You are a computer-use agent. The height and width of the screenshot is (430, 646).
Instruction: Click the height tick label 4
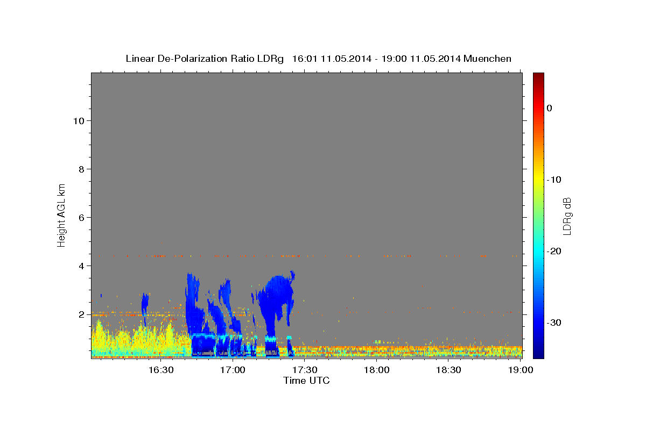80,266
